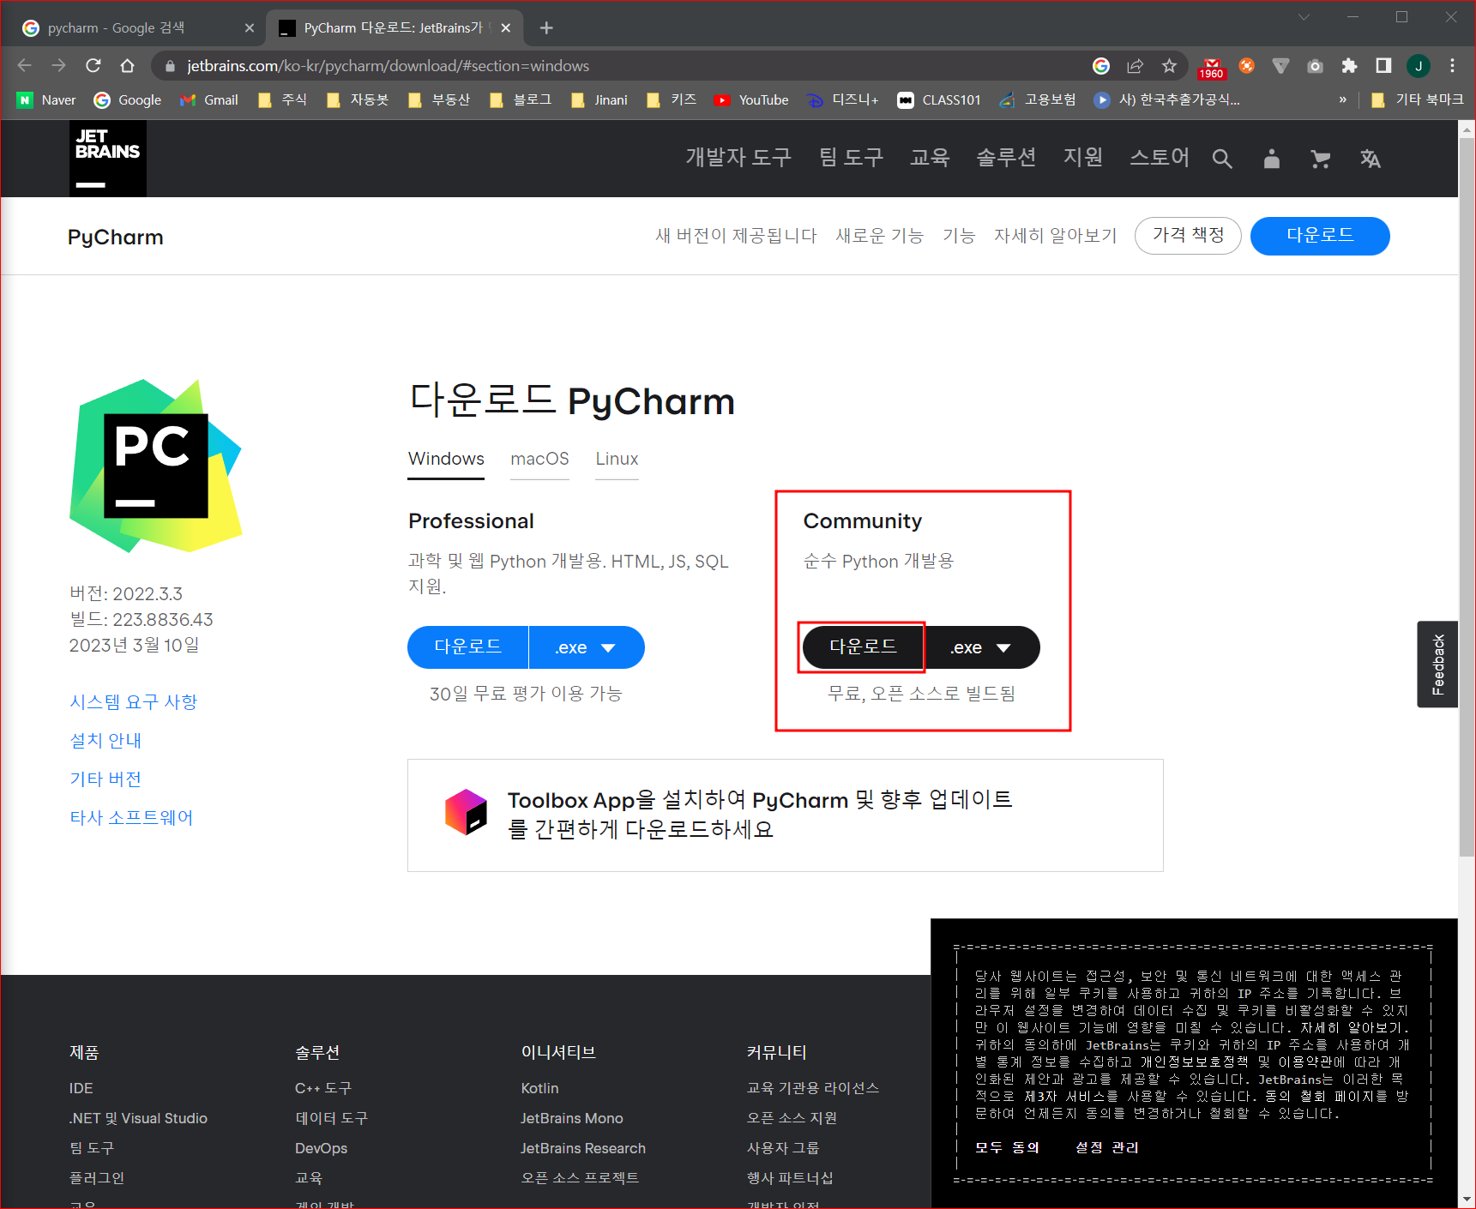This screenshot has width=1476, height=1209.
Task: Click 설정 관리 in cookie notice
Action: coord(1107,1147)
